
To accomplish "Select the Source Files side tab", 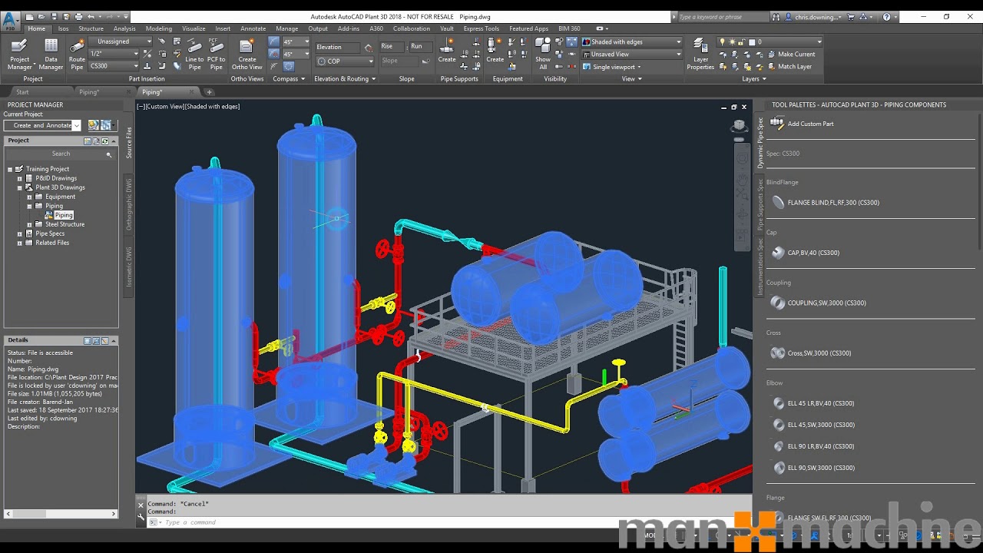I will pyautogui.click(x=129, y=143).
